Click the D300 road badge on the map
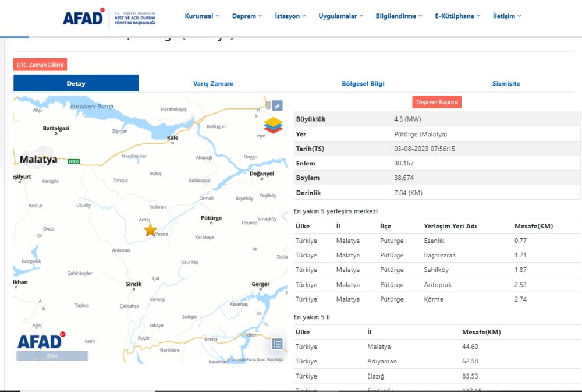Screen dimensions: 582x392 point(74,160)
